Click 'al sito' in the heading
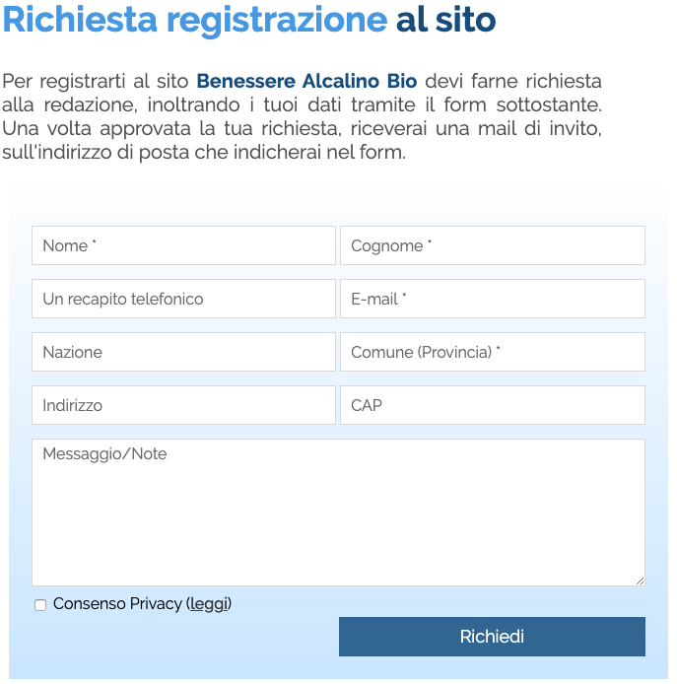The width and height of the screenshot is (677, 684). 445,20
